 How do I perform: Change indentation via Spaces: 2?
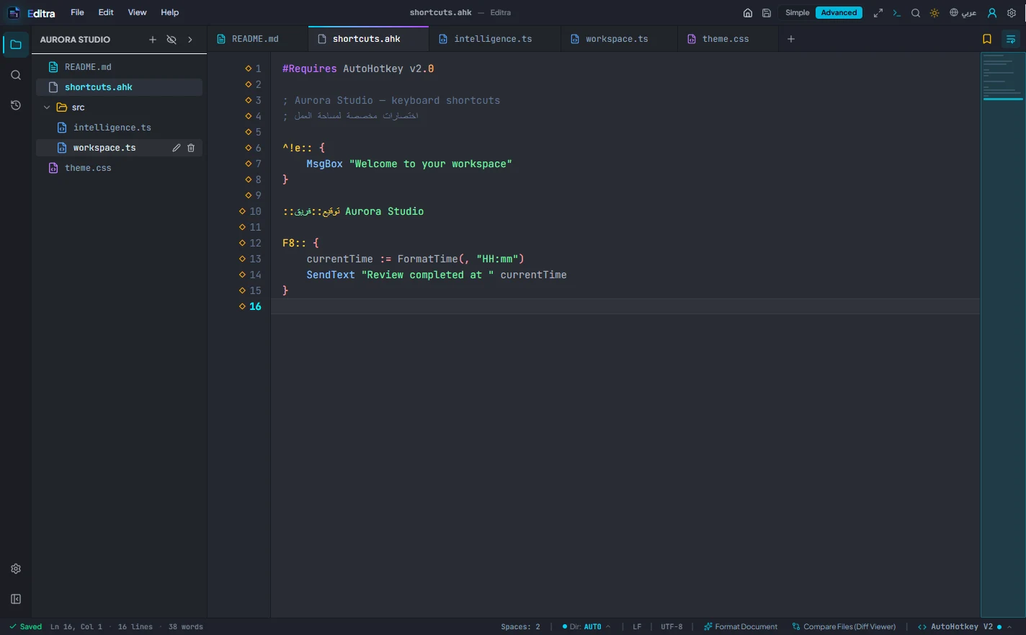tap(520, 627)
